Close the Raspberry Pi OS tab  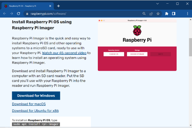coord(50,6)
